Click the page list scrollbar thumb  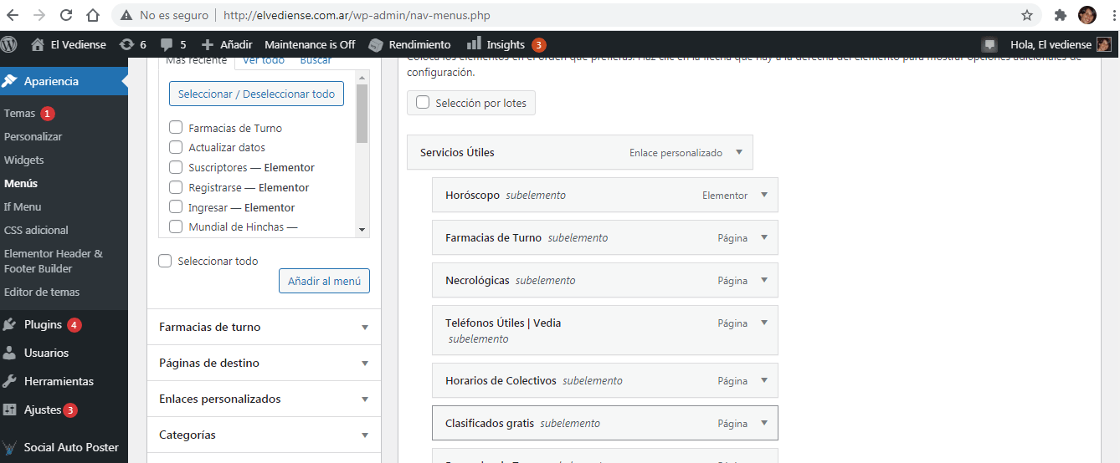point(362,113)
